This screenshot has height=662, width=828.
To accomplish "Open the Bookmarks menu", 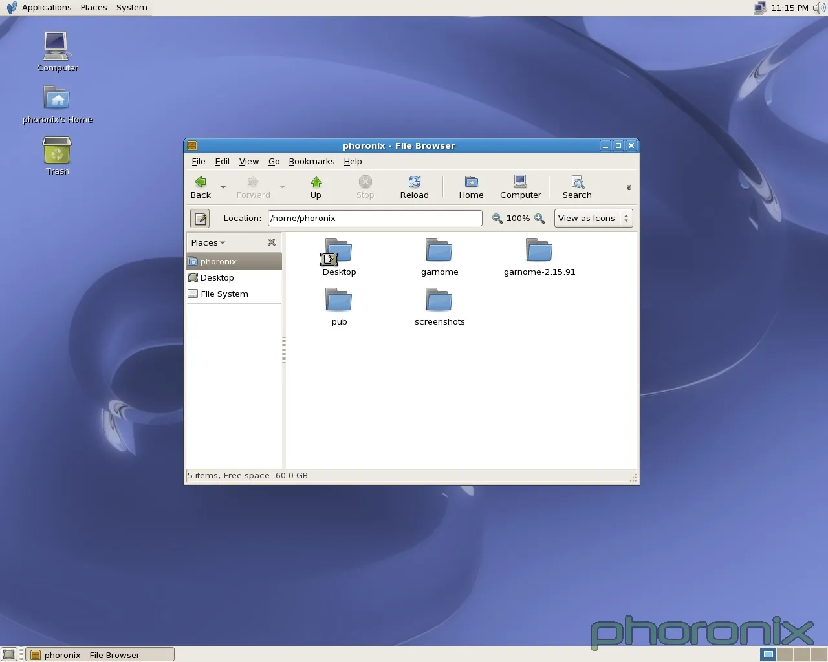I will (311, 162).
